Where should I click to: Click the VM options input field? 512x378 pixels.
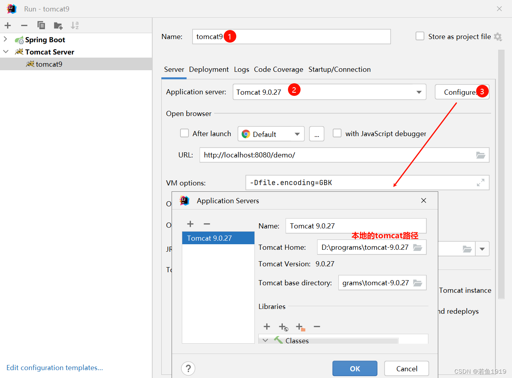(367, 183)
